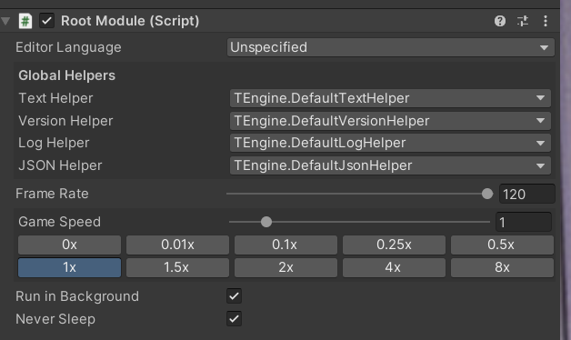
Task: Choose the 8x game speed button
Action: click(x=502, y=267)
